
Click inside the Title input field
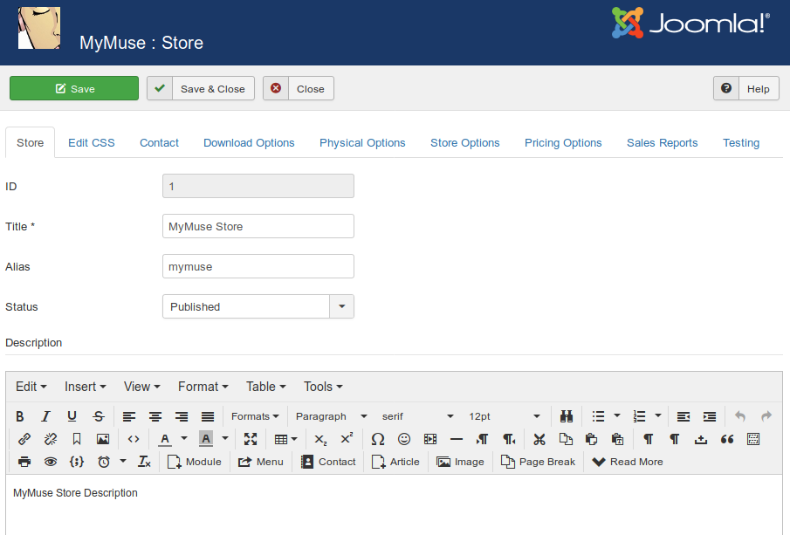258,226
